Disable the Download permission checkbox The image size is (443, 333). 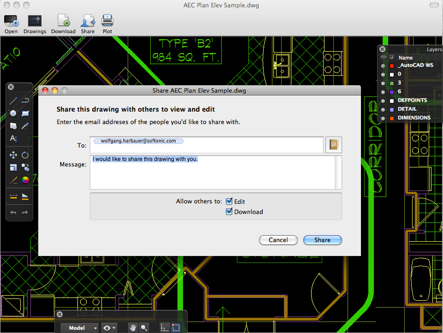point(229,212)
